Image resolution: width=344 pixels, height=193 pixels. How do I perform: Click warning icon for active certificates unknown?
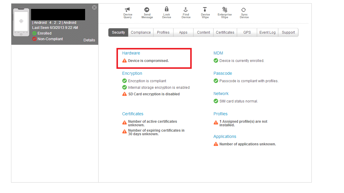click(x=125, y=122)
